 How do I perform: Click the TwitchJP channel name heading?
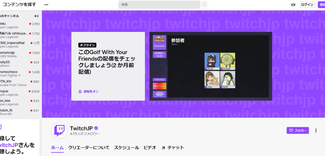click(x=81, y=128)
